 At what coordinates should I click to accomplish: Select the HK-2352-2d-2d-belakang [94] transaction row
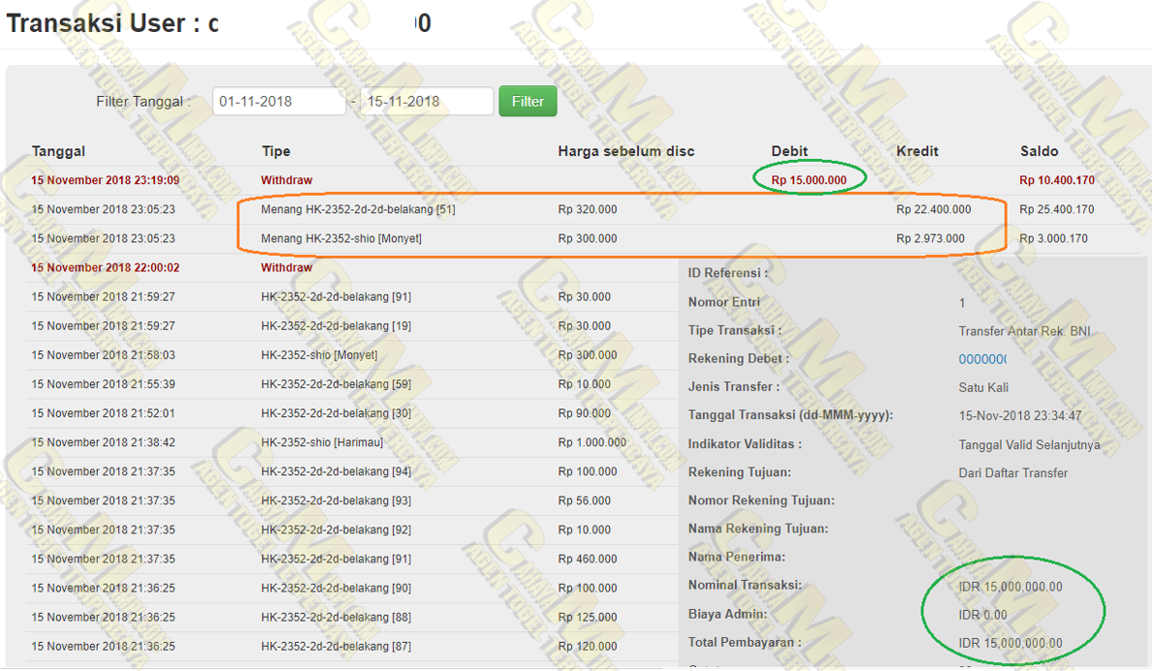coord(336,471)
